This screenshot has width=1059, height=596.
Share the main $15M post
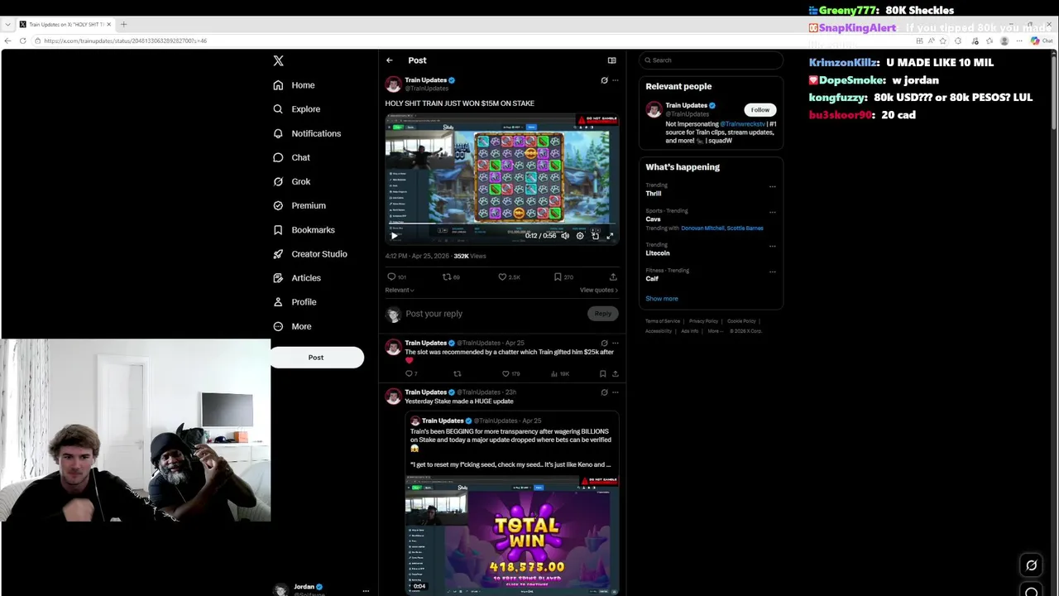click(613, 277)
